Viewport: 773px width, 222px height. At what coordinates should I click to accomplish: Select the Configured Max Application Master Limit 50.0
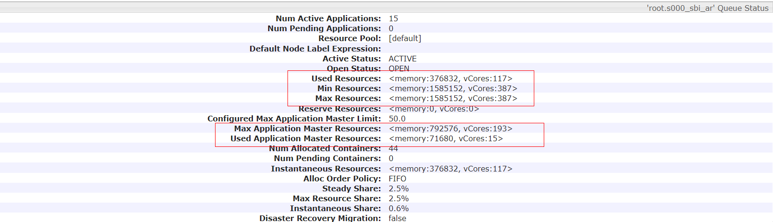(x=397, y=119)
